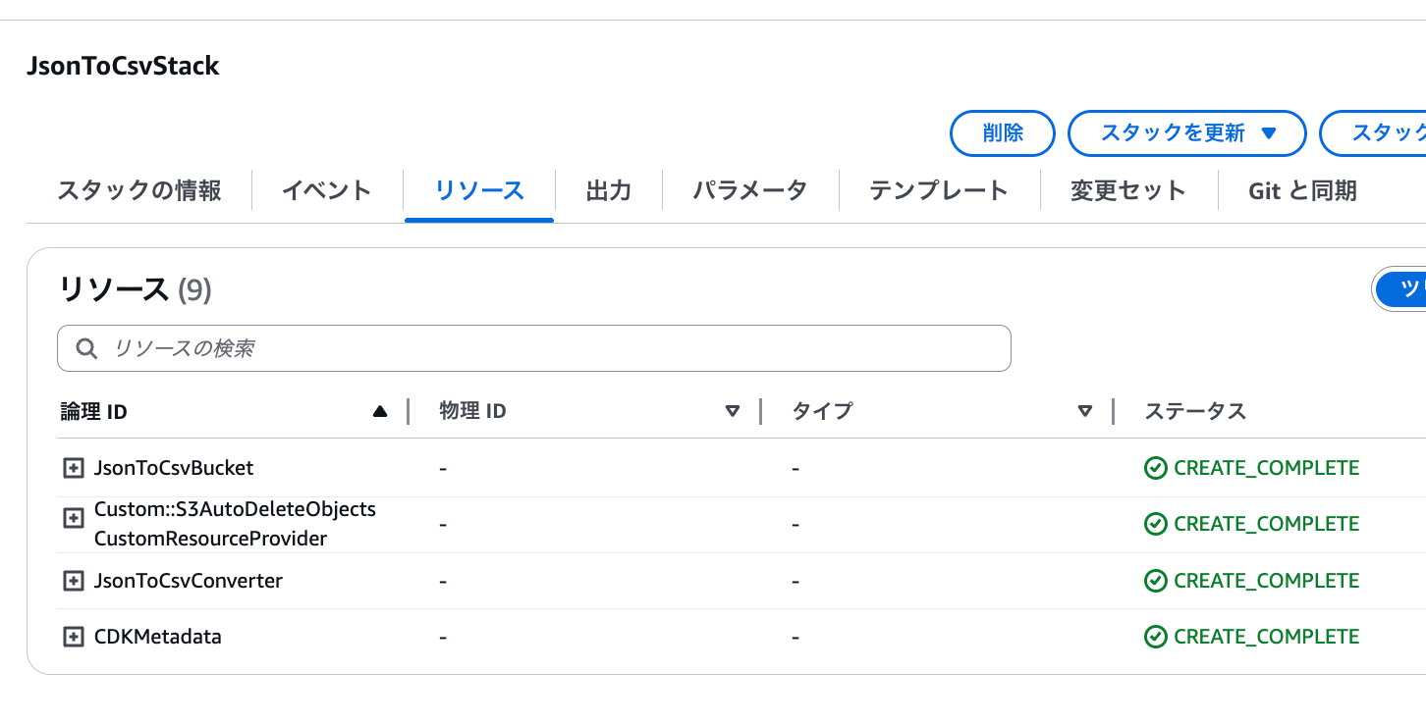The image size is (1426, 724).
Task: Click status check icon for JsonToCsvConverter
Action: (x=1155, y=581)
